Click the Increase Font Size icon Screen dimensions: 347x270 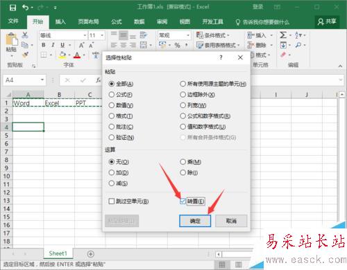[x=81, y=45]
